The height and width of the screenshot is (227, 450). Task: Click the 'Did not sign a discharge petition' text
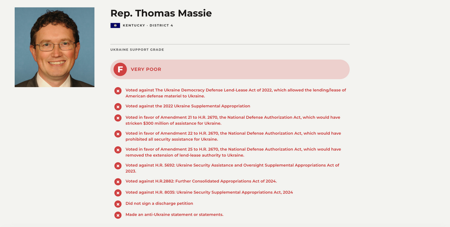[159, 203]
